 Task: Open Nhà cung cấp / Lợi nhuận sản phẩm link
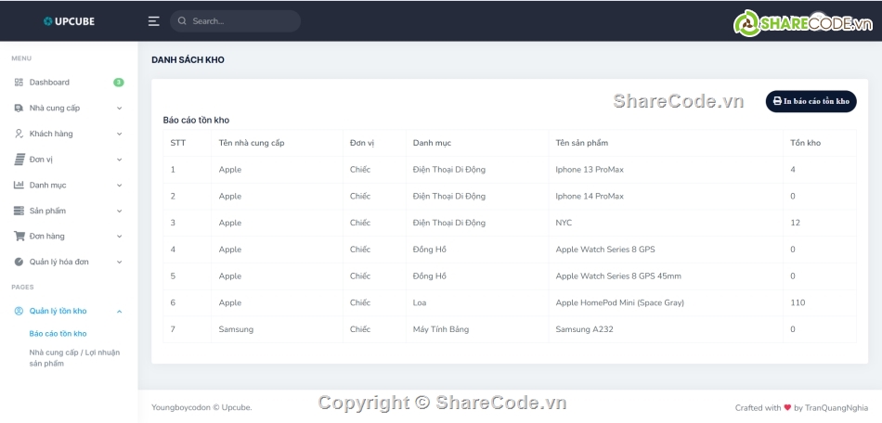[74, 358]
